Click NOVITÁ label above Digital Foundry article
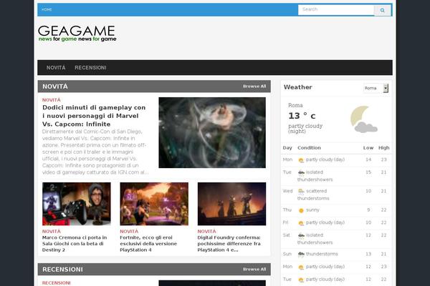 click(206, 231)
